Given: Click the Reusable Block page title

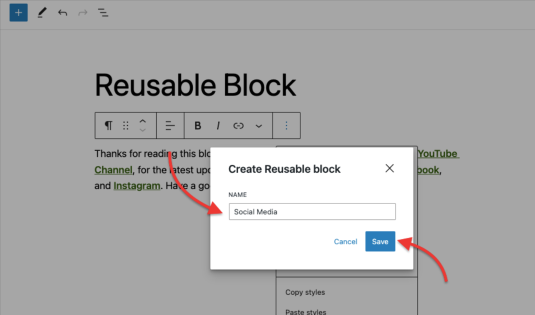Looking at the screenshot, I should coord(195,85).
